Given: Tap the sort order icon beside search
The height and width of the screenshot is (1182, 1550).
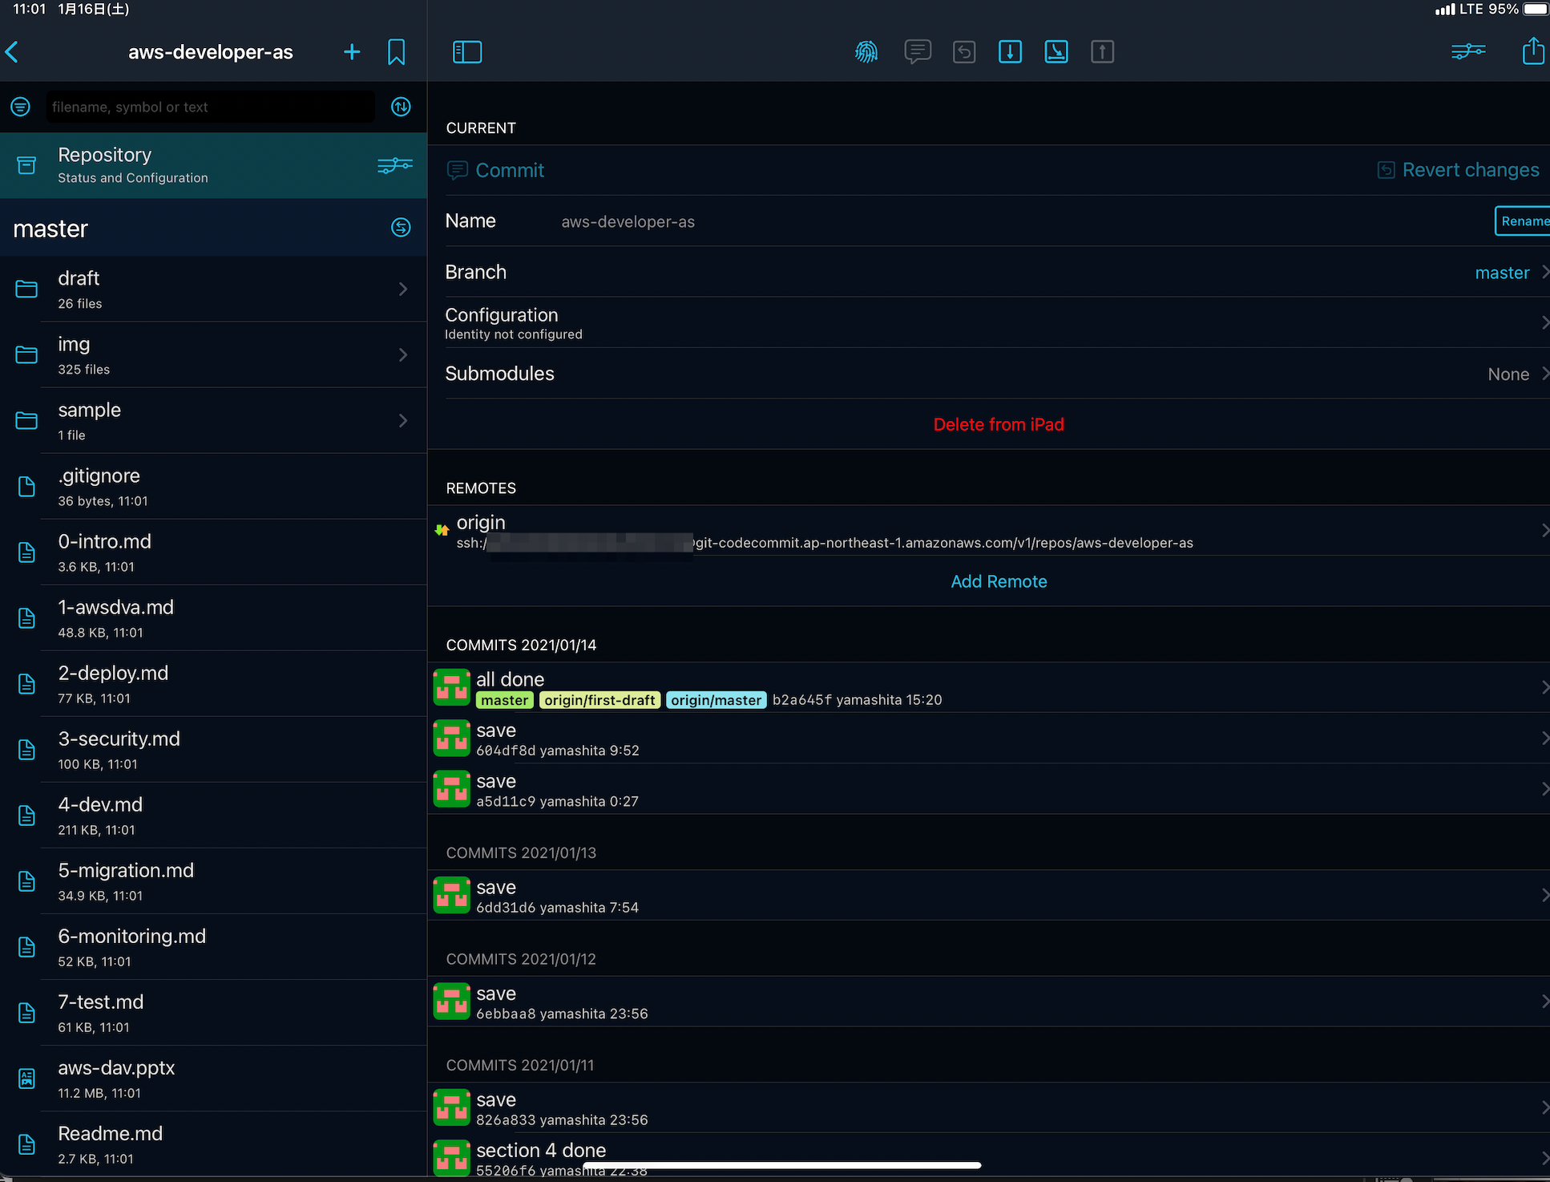Looking at the screenshot, I should coord(401,107).
